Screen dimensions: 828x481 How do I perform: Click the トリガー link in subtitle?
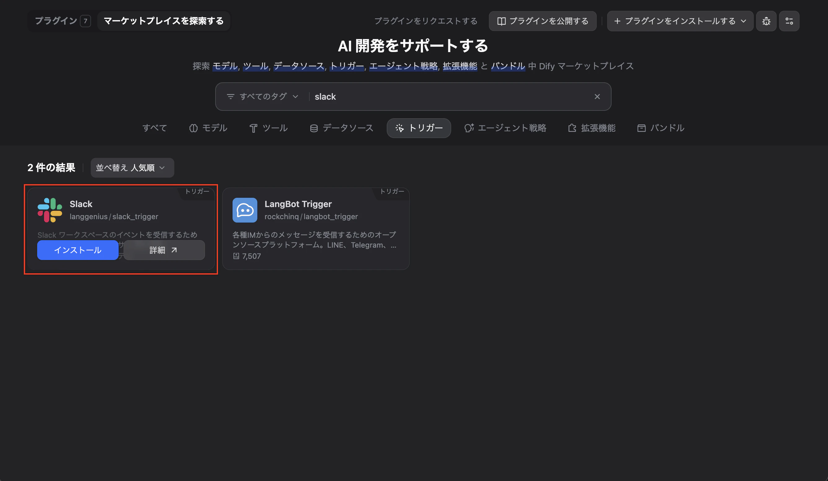coord(346,66)
